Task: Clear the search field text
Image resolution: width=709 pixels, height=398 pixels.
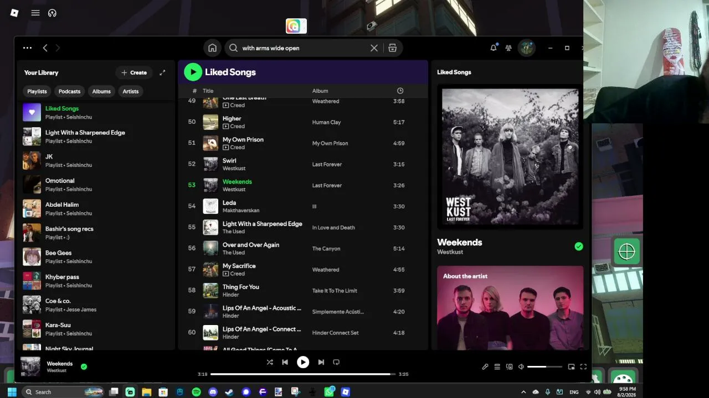Action: point(374,48)
